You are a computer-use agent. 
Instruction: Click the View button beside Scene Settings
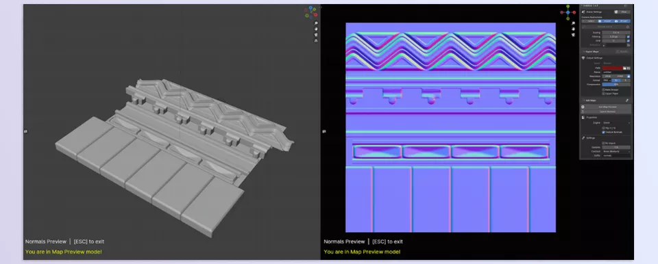[622, 12]
